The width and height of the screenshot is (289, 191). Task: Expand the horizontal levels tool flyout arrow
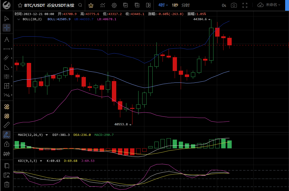pyautogui.click(x=12, y=76)
